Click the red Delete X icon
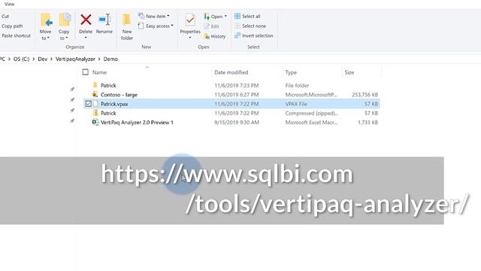Viewport: 481px width, 271px height. pyautogui.click(x=86, y=20)
